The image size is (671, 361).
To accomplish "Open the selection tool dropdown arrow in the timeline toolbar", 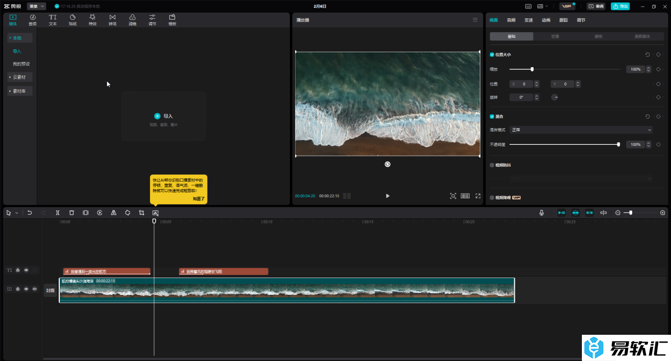I will tap(17, 213).
